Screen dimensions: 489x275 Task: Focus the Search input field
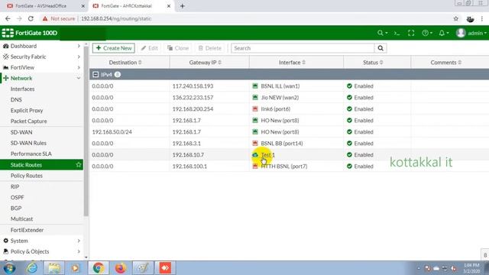coord(303,48)
